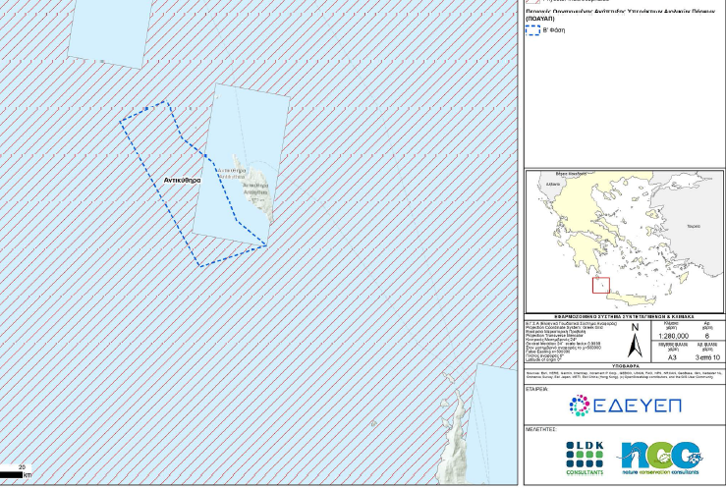Click the A3 paper size cell
The width and height of the screenshot is (726, 488).
(x=674, y=358)
